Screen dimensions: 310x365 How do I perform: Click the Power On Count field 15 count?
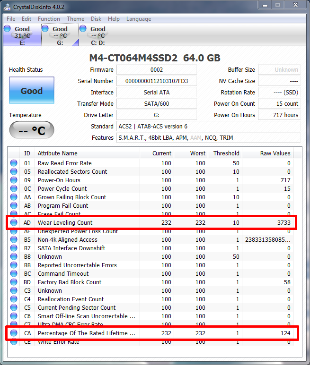tap(279, 103)
